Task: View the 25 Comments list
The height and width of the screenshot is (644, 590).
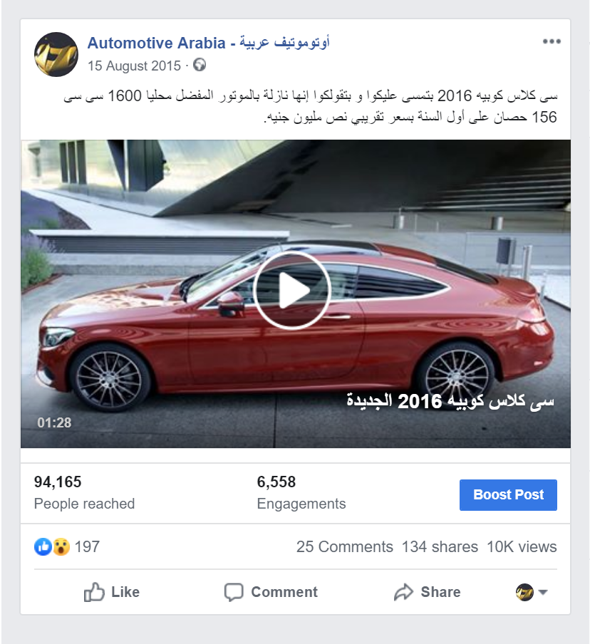Action: [345, 546]
